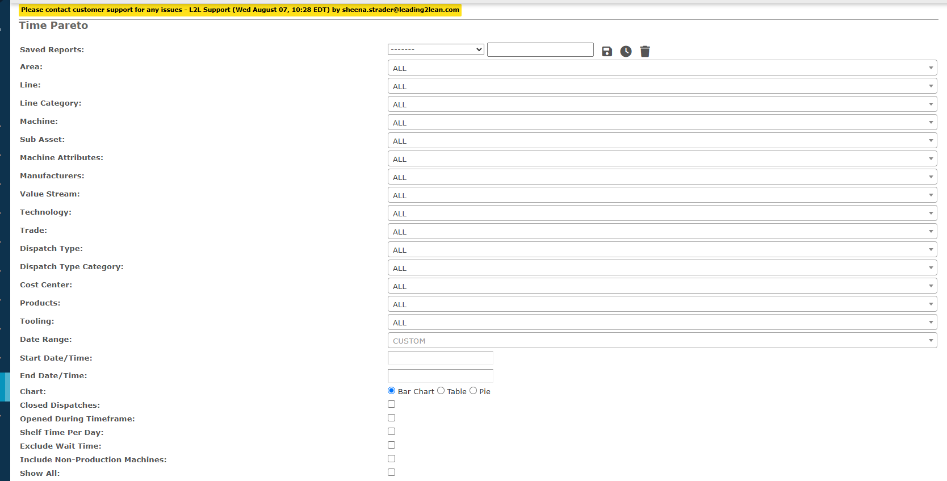Open the Date Range dropdown showing CUSTOM

[x=662, y=341]
